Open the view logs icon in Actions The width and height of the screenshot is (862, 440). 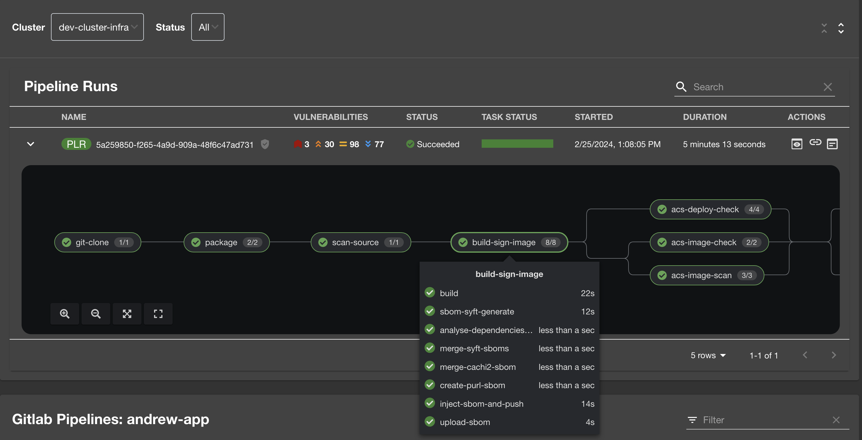tap(832, 144)
